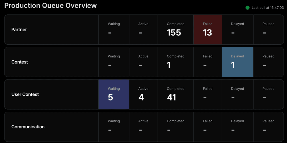Image resolution: width=287 pixels, height=143 pixels.
Task: Click Partner's Paused cell
Action: pos(268,30)
